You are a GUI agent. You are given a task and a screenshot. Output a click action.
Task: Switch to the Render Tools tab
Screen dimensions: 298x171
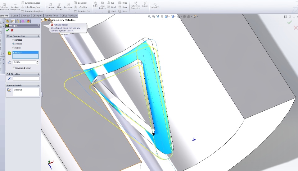coord(52,16)
